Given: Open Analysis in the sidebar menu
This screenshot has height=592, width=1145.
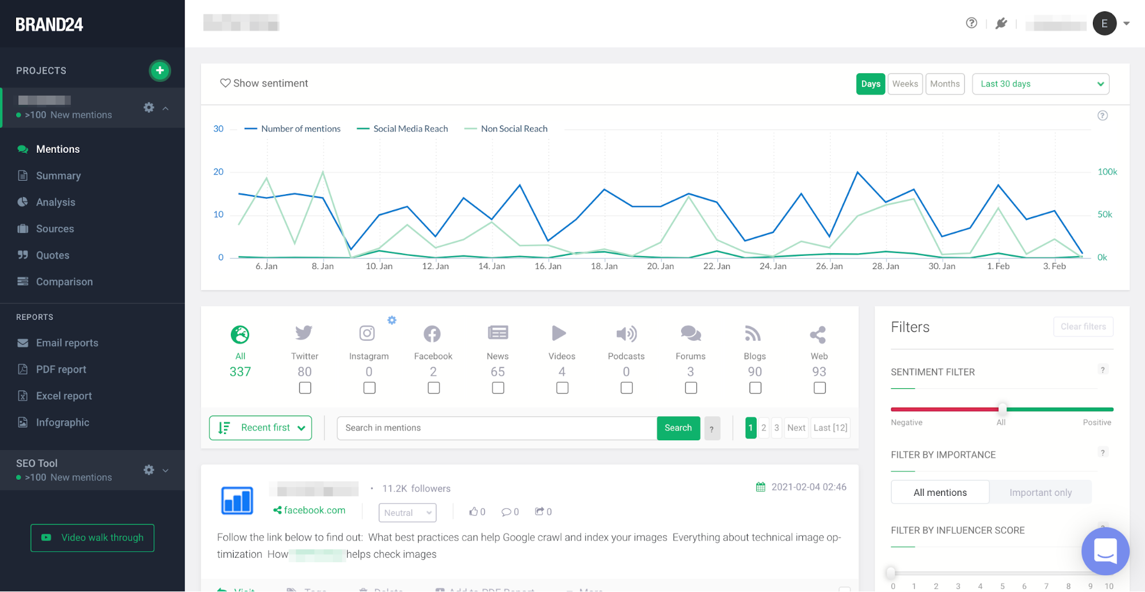Looking at the screenshot, I should [56, 202].
